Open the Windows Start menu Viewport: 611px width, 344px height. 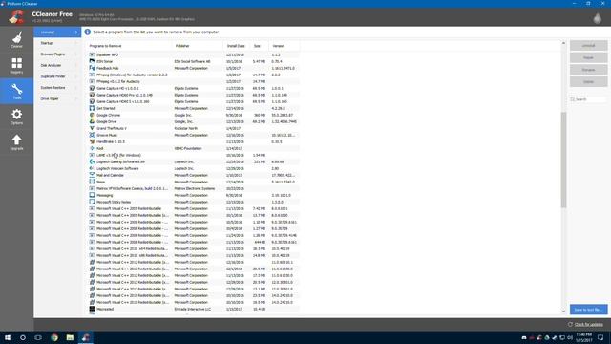[8, 337]
